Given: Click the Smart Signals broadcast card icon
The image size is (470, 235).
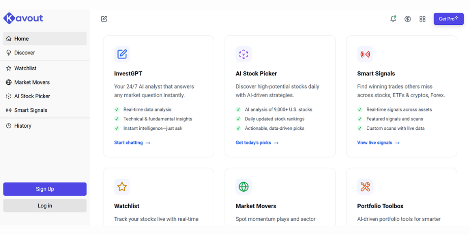Looking at the screenshot, I should [365, 54].
